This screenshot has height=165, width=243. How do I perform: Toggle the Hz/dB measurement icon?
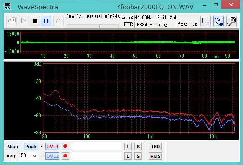218,21
